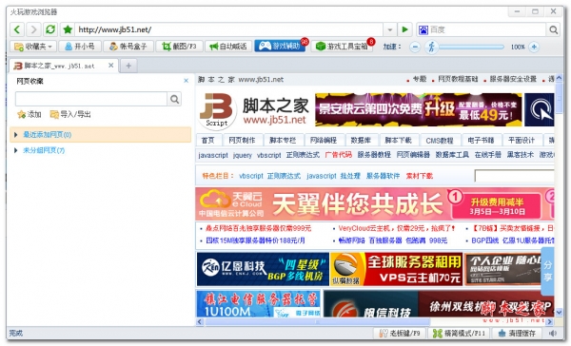Click the 服务器教程 link
This screenshot has height=346, width=571.
(374, 155)
